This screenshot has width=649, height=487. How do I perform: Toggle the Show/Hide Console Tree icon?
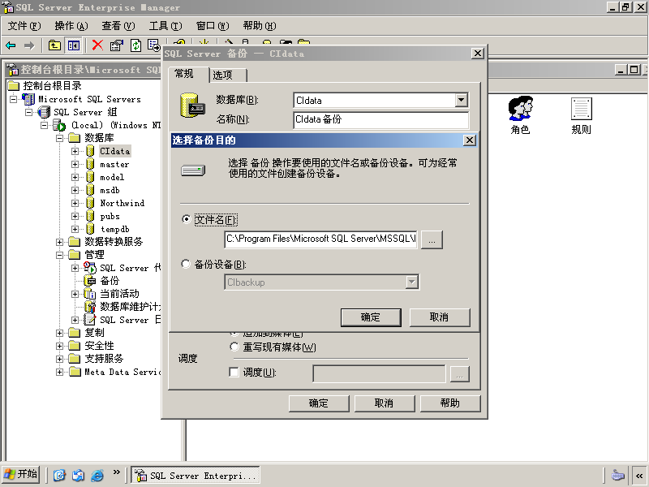click(x=73, y=45)
